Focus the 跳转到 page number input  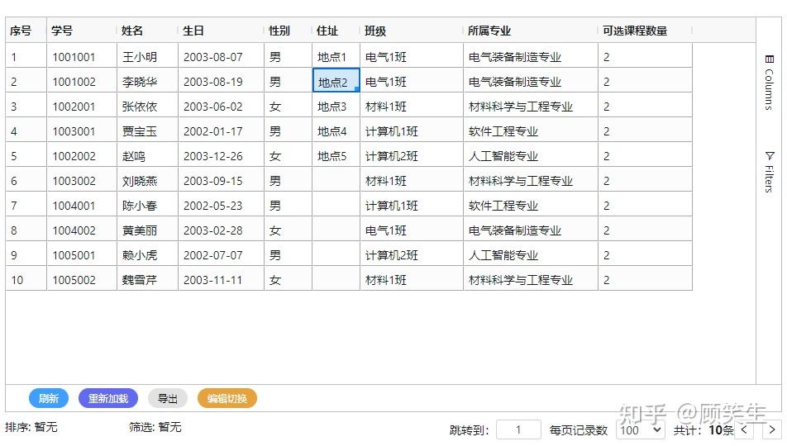[x=518, y=430]
